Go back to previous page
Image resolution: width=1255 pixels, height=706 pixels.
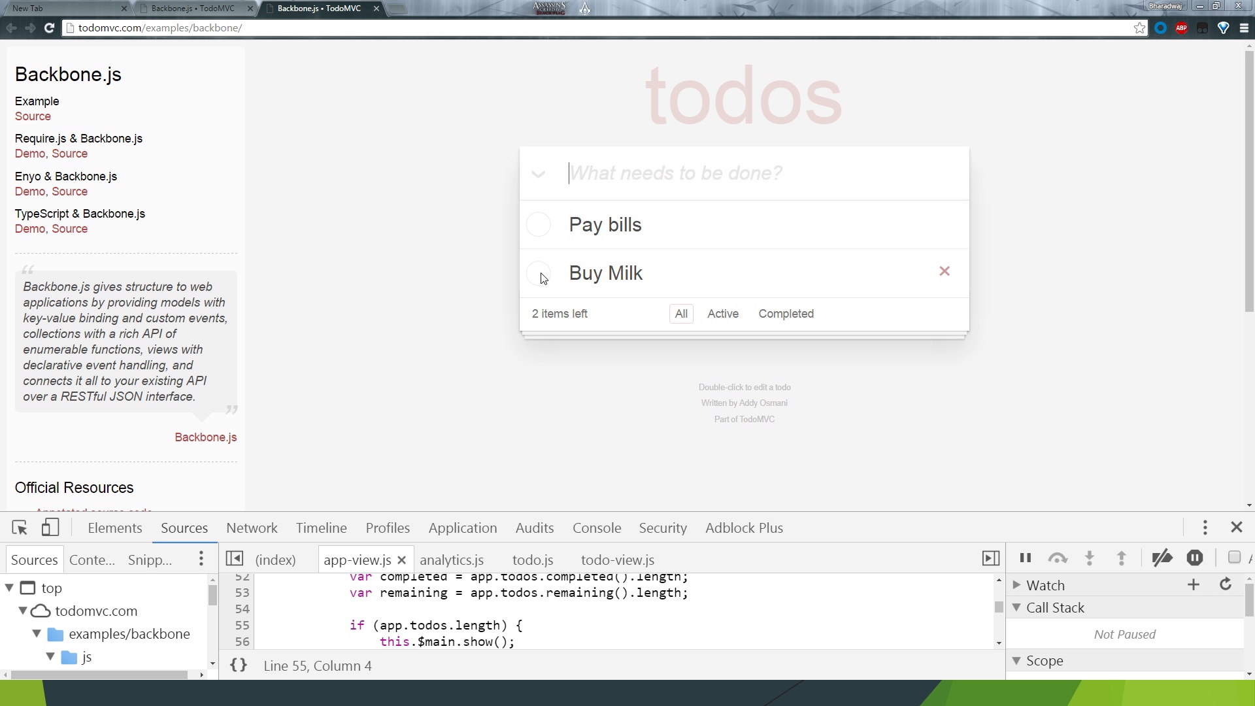coord(11,27)
